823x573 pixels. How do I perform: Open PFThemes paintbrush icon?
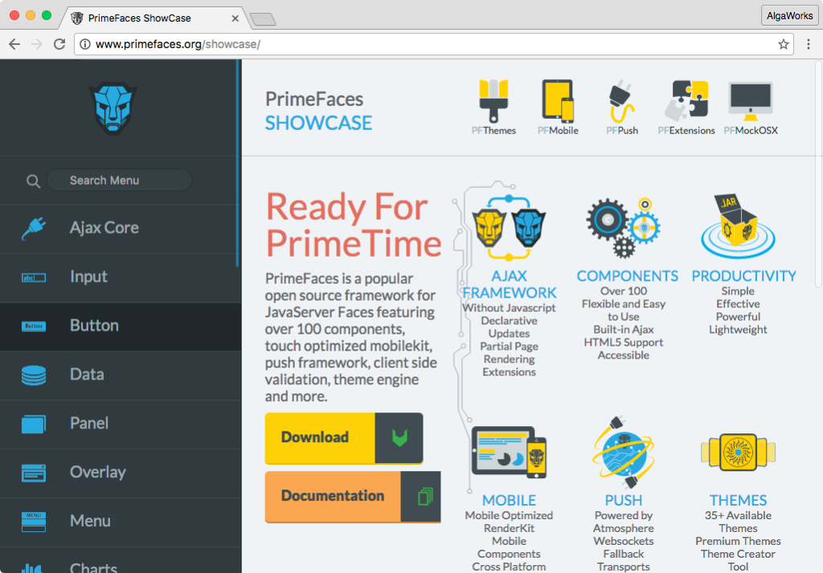click(x=493, y=100)
